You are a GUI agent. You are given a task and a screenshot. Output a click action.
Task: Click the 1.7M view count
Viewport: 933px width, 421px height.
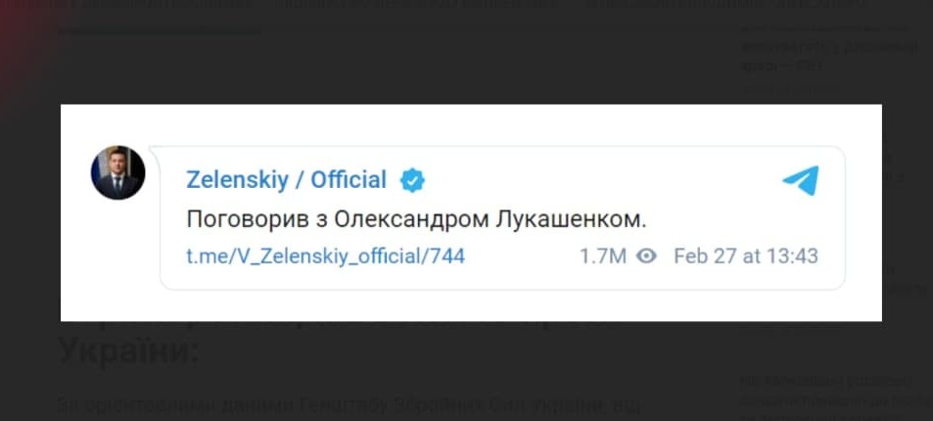click(602, 257)
